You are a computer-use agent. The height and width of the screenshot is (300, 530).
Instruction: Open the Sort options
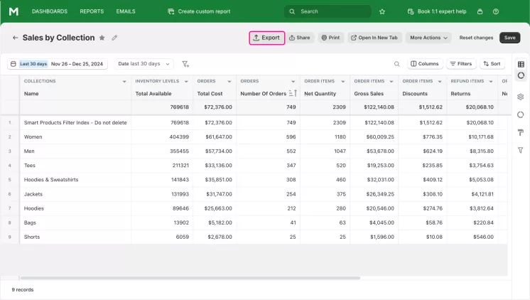(x=492, y=64)
